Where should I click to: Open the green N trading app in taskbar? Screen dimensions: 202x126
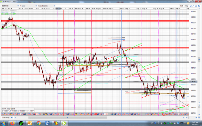64,123
